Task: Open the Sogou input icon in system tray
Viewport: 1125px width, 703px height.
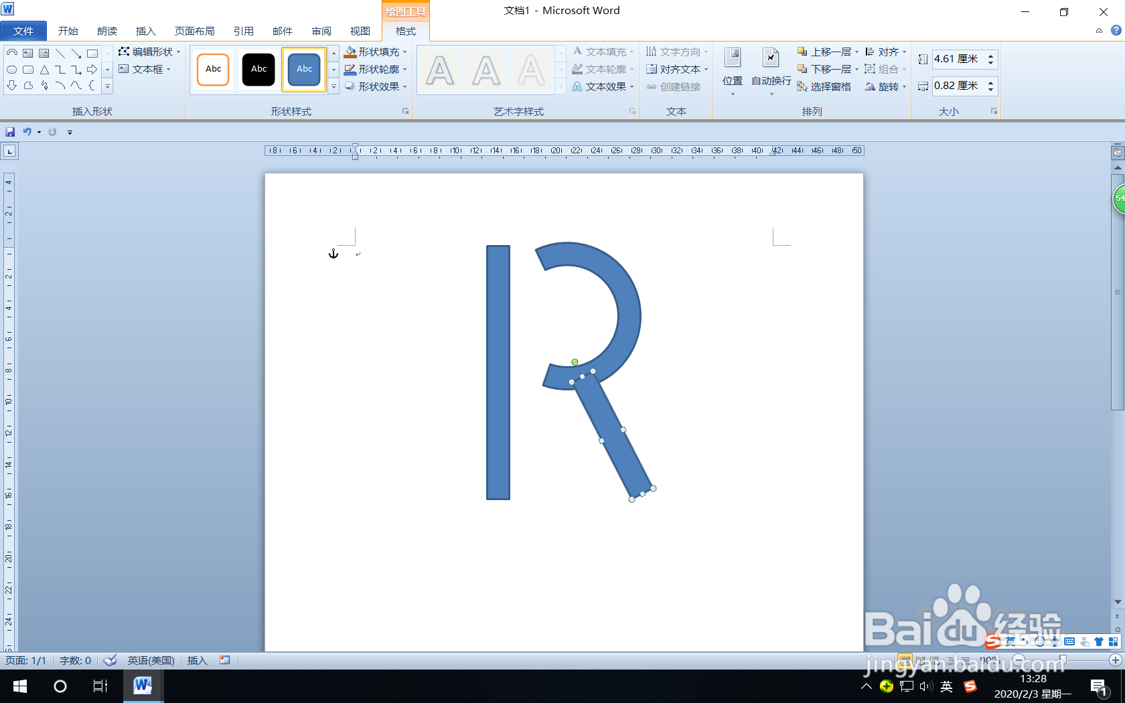Action: click(x=970, y=686)
